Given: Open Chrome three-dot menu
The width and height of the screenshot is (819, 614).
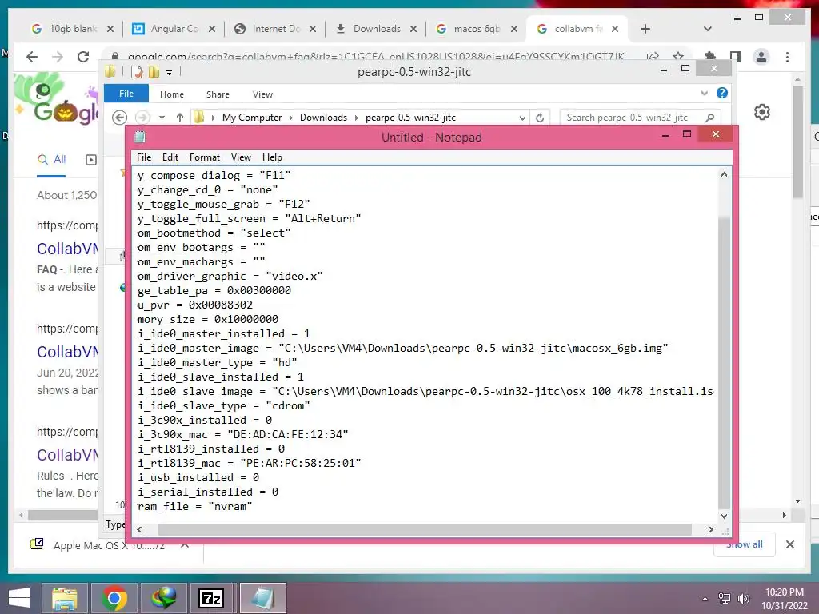Looking at the screenshot, I should point(788,57).
